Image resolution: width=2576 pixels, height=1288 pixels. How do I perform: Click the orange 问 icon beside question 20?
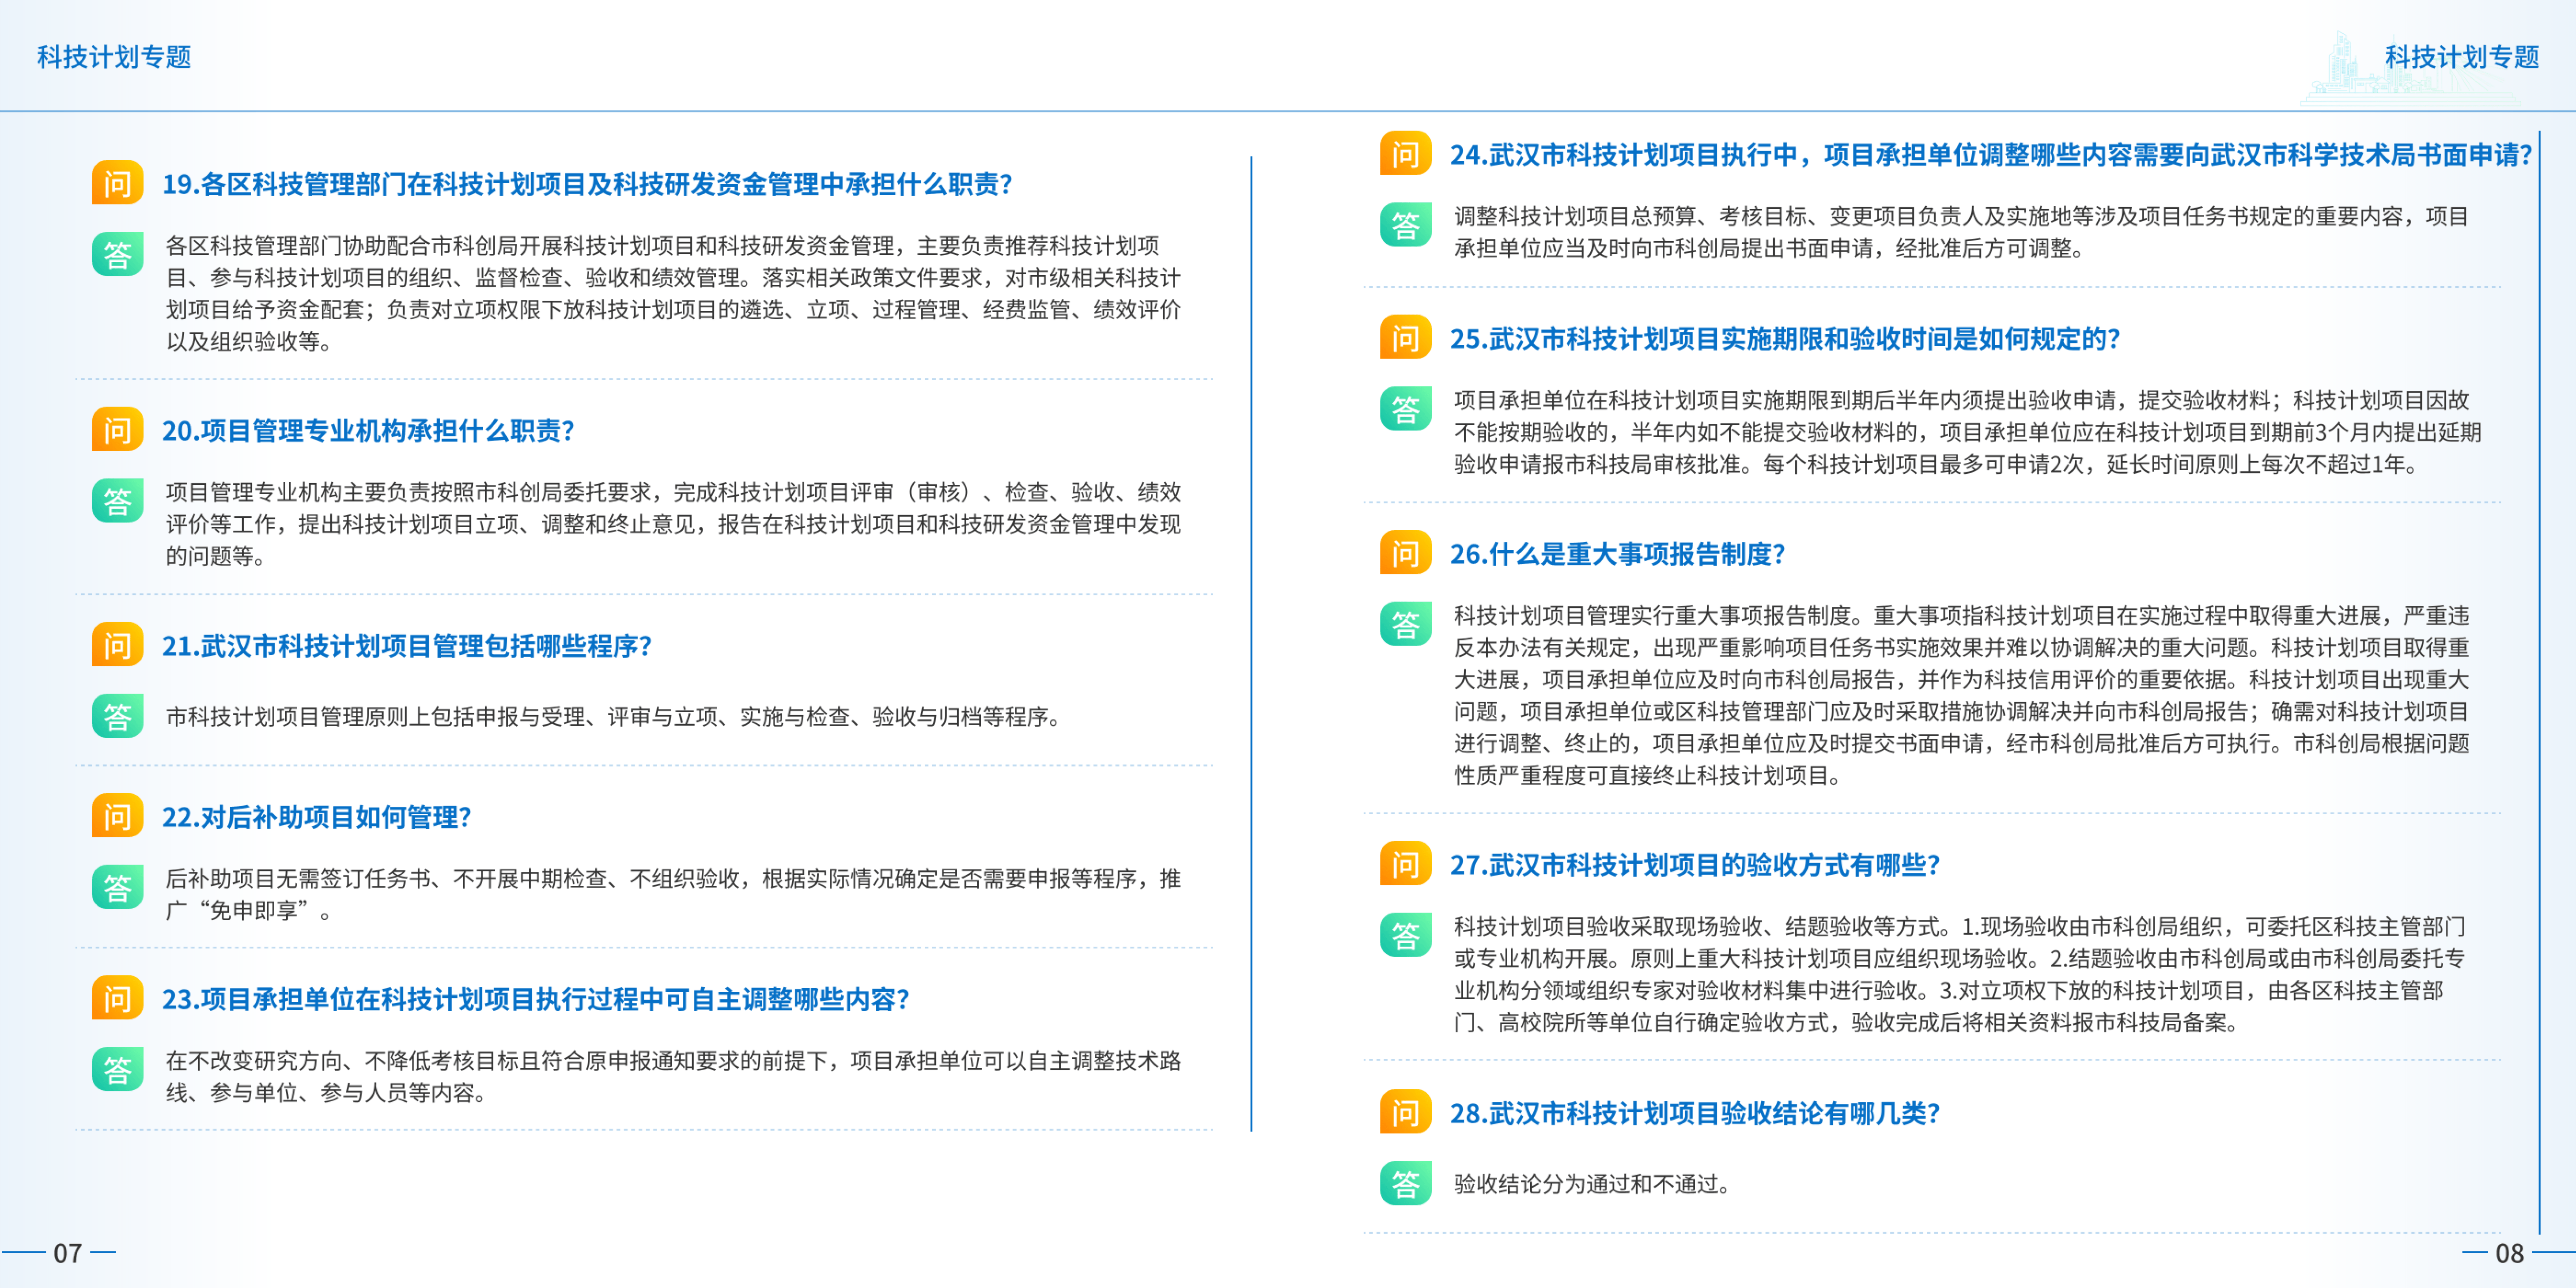(x=117, y=430)
